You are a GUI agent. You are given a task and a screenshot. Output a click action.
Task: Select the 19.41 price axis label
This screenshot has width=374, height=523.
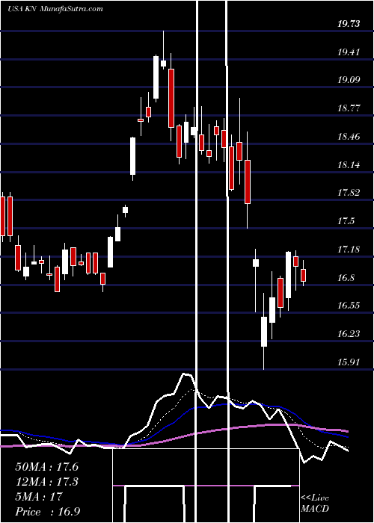pyautogui.click(x=349, y=52)
